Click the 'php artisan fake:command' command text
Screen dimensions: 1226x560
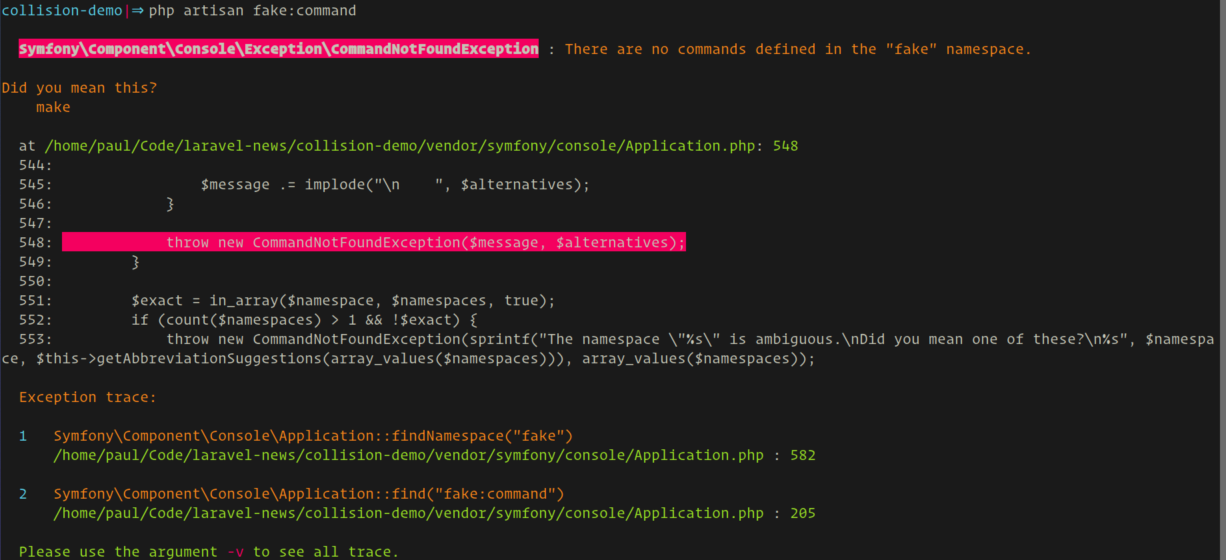(253, 11)
